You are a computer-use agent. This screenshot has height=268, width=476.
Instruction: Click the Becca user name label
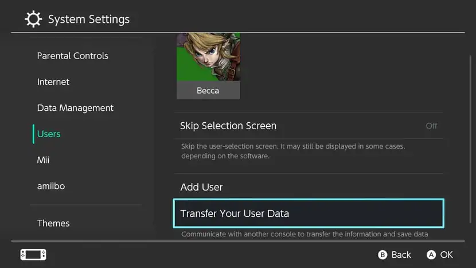click(208, 90)
